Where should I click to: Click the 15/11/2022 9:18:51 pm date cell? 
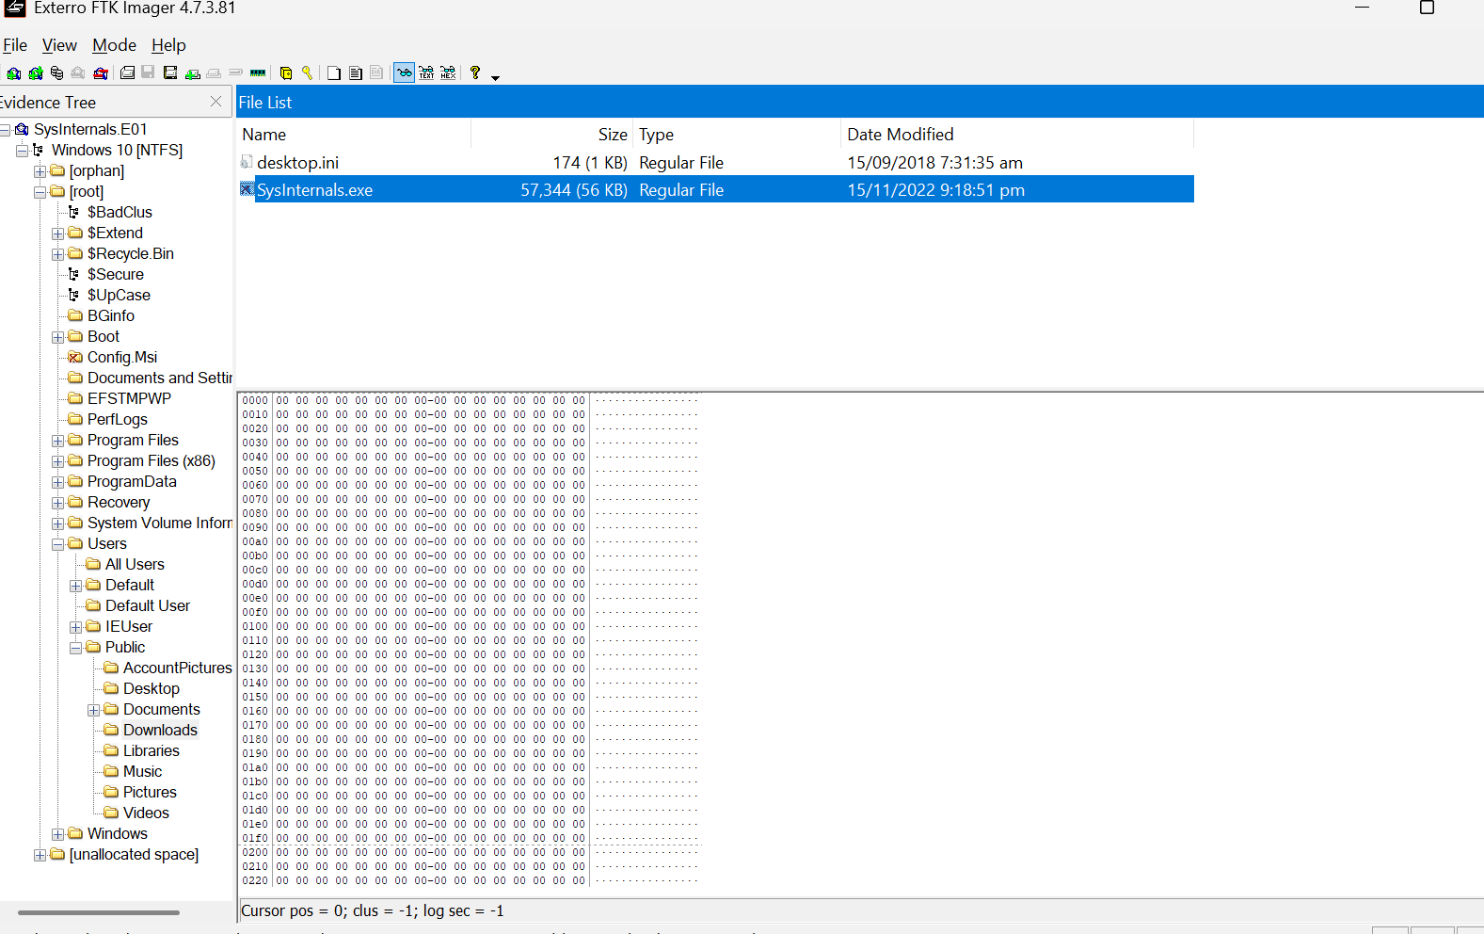936,189
